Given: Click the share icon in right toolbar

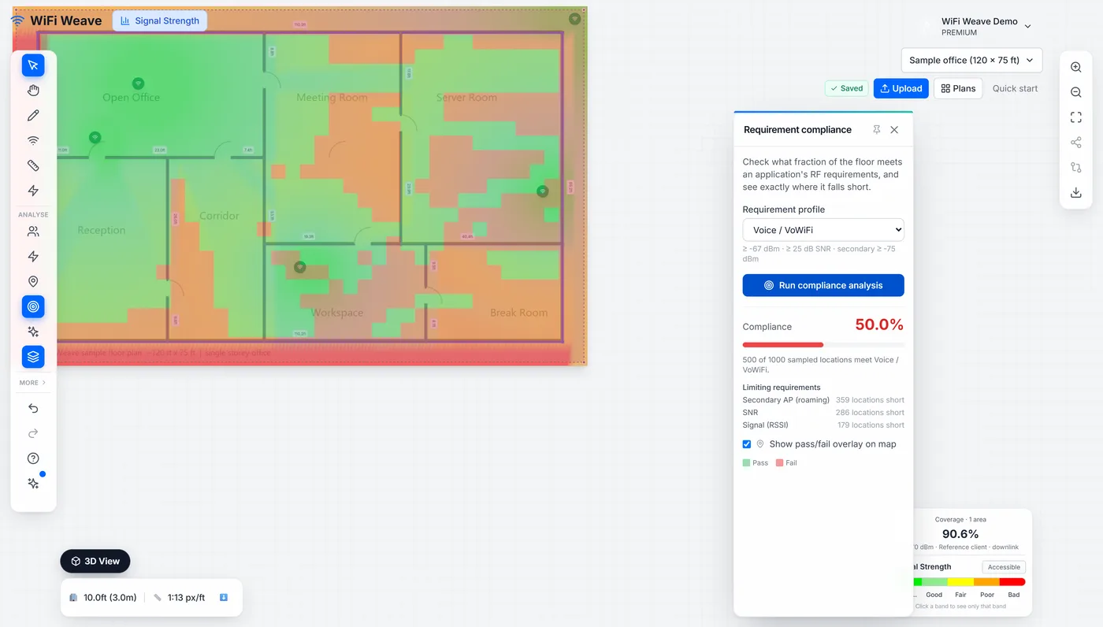Looking at the screenshot, I should pyautogui.click(x=1076, y=143).
